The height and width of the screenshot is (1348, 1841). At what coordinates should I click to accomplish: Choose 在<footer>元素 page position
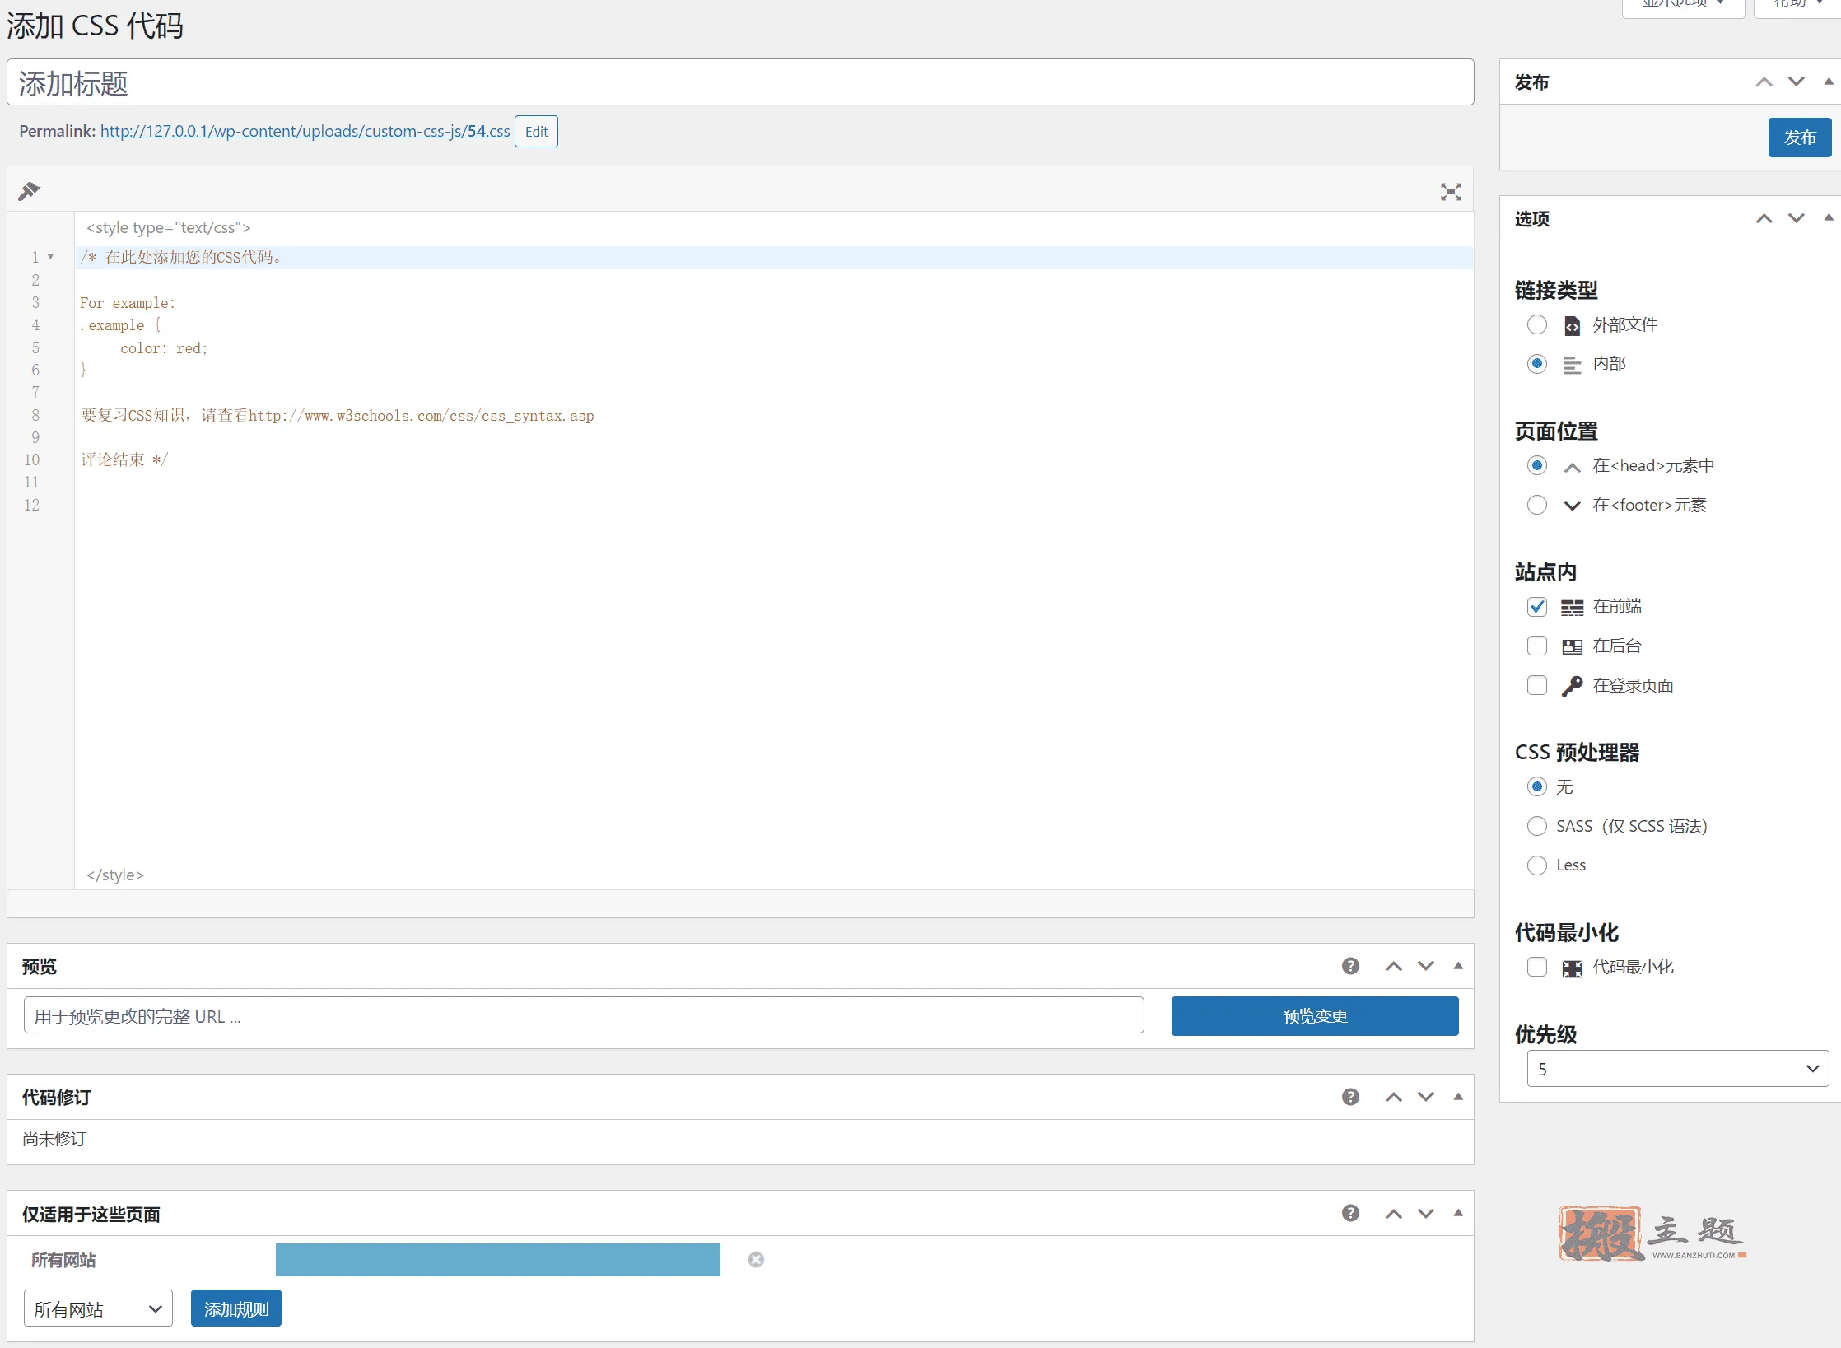[1536, 505]
